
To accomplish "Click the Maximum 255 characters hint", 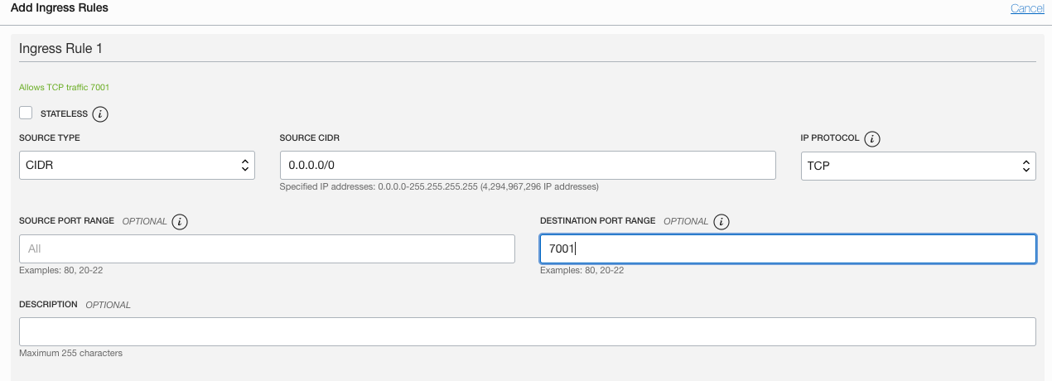I will 71,353.
